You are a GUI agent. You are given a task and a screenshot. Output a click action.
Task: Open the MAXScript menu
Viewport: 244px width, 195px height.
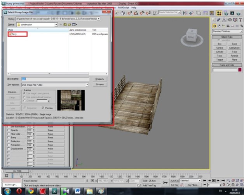click(124, 7)
